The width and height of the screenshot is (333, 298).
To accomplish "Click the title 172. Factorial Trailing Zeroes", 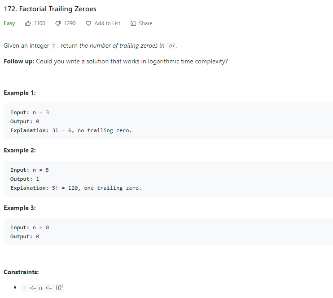I will point(50,9).
